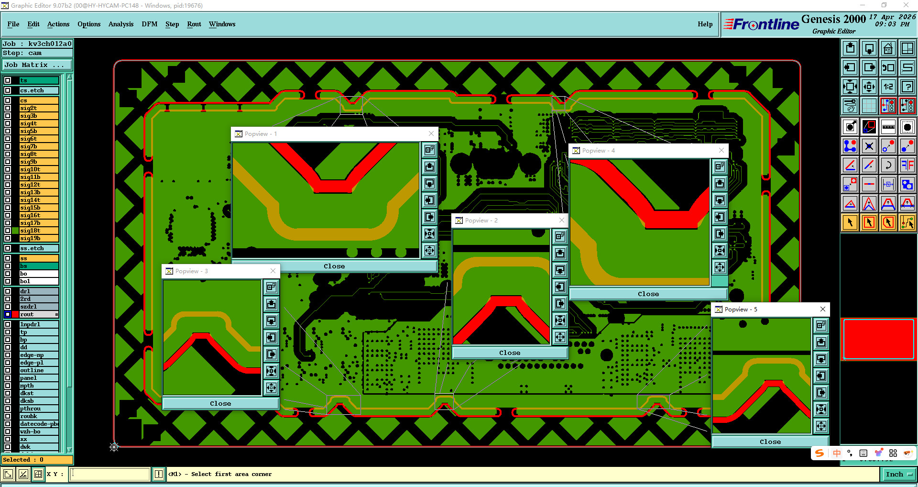
Task: Click the Job Matrix ... button
Action: click(x=37, y=65)
